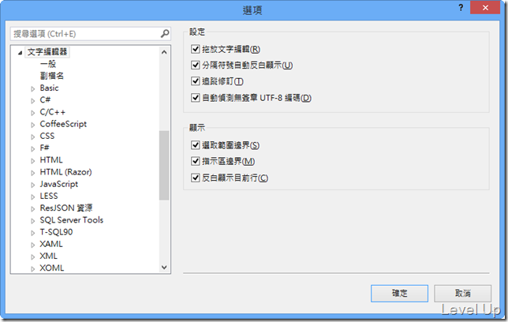Click the tree scrollbar down arrow
The height and width of the screenshot is (322, 508).
tap(164, 268)
